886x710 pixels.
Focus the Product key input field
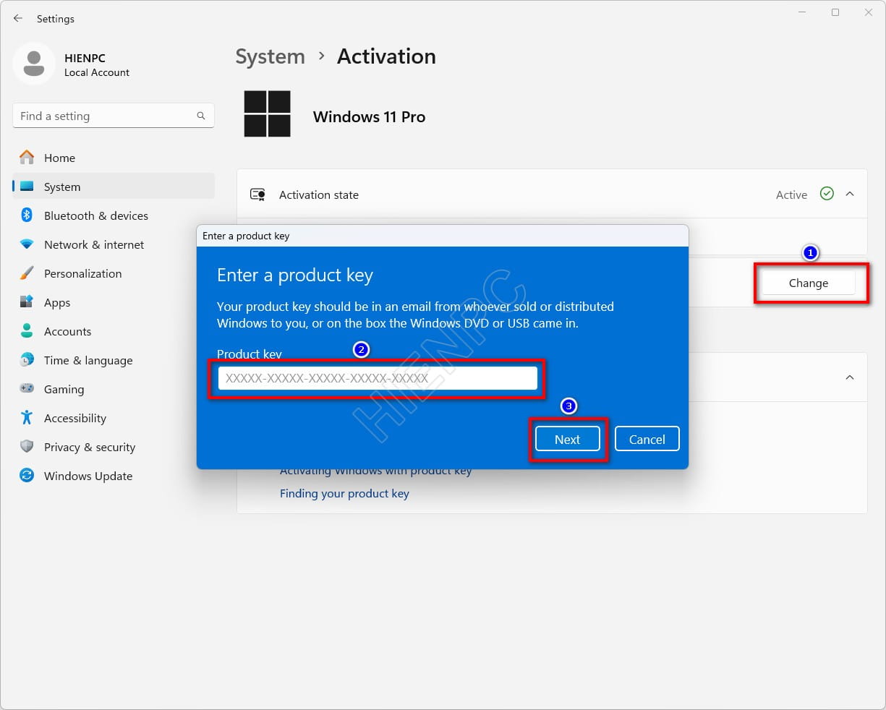378,378
